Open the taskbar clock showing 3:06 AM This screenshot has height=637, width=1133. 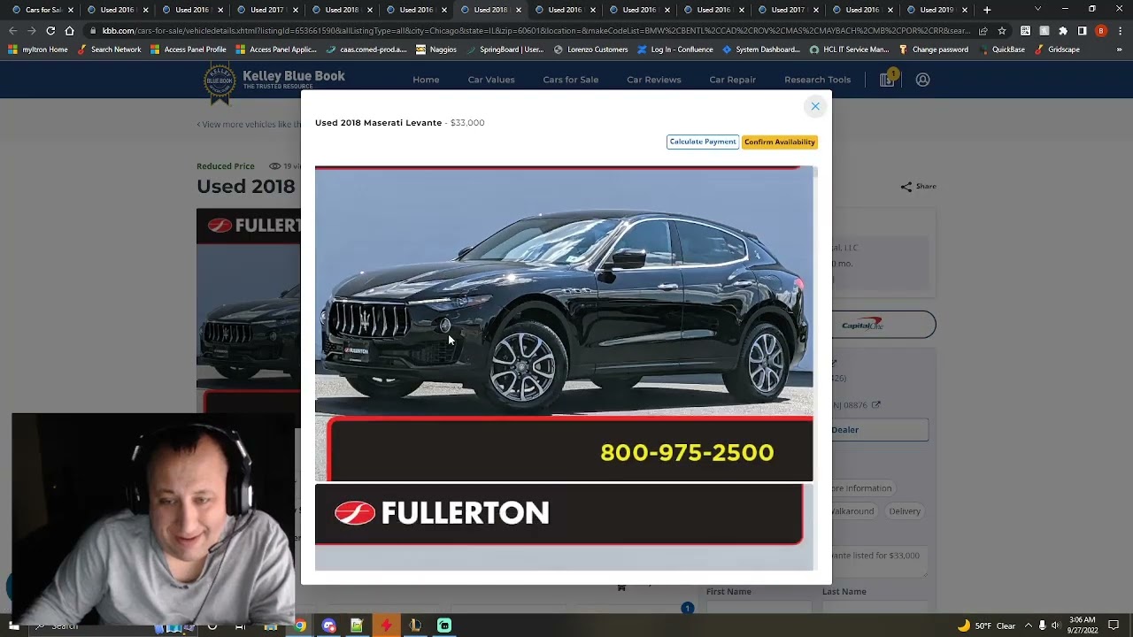(1082, 625)
